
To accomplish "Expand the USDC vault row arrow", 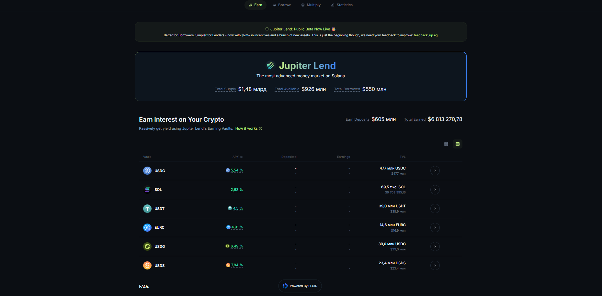I will 435,170.
